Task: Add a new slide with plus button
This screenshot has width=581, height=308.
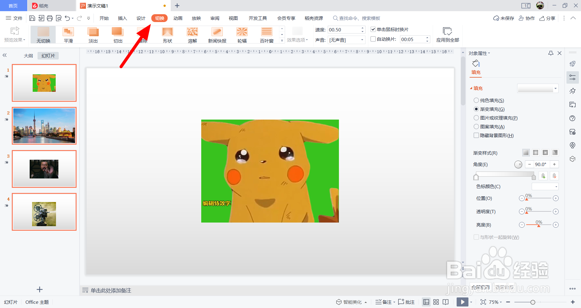Action: 40,290
